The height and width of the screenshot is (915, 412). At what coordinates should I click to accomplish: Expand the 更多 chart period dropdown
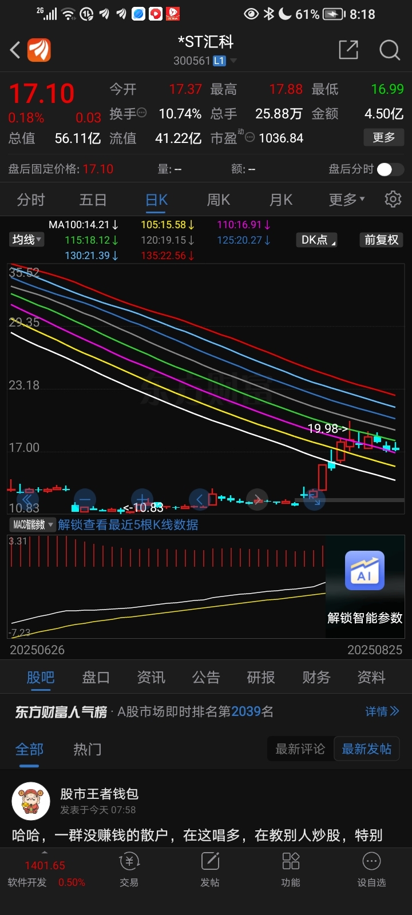[346, 200]
